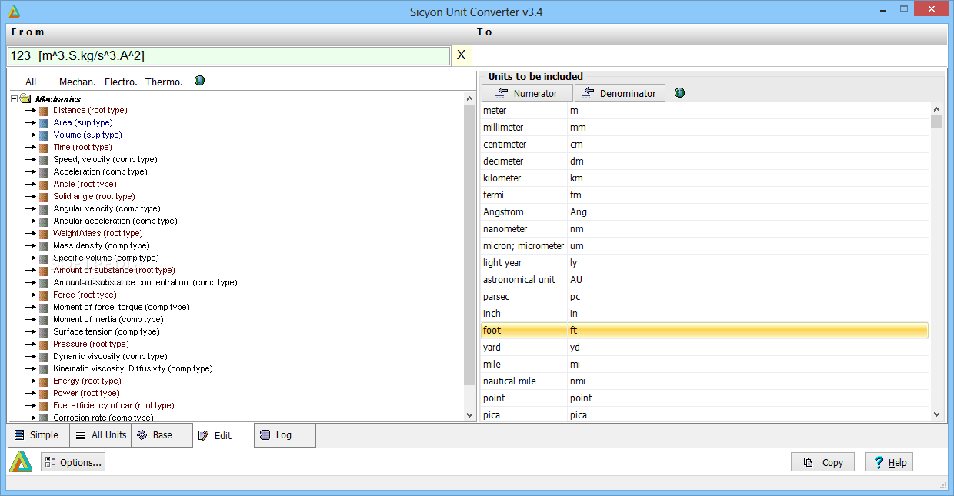Screen dimensions: 954x496
Task: Select the kilometer unit row
Action: tap(705, 178)
